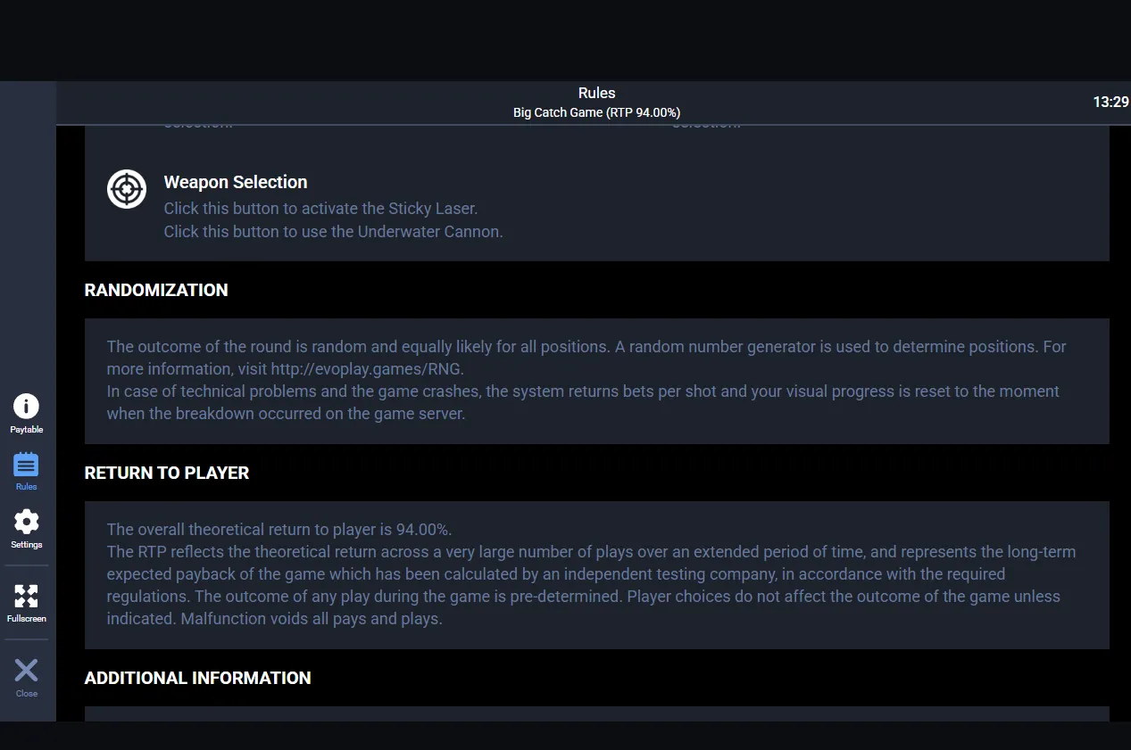Open Settings gear icon
This screenshot has height=750, width=1131.
click(26, 522)
